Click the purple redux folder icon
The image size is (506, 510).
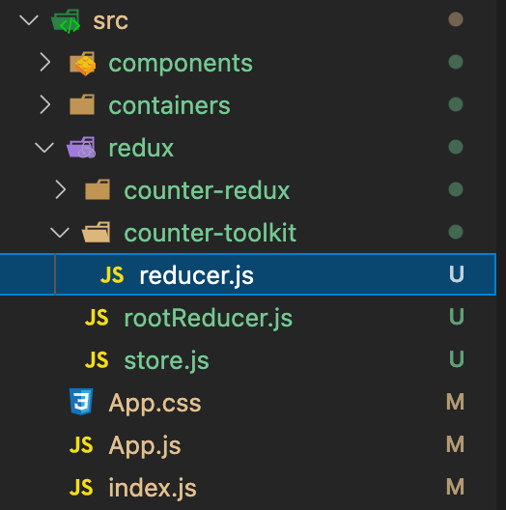[x=81, y=148]
